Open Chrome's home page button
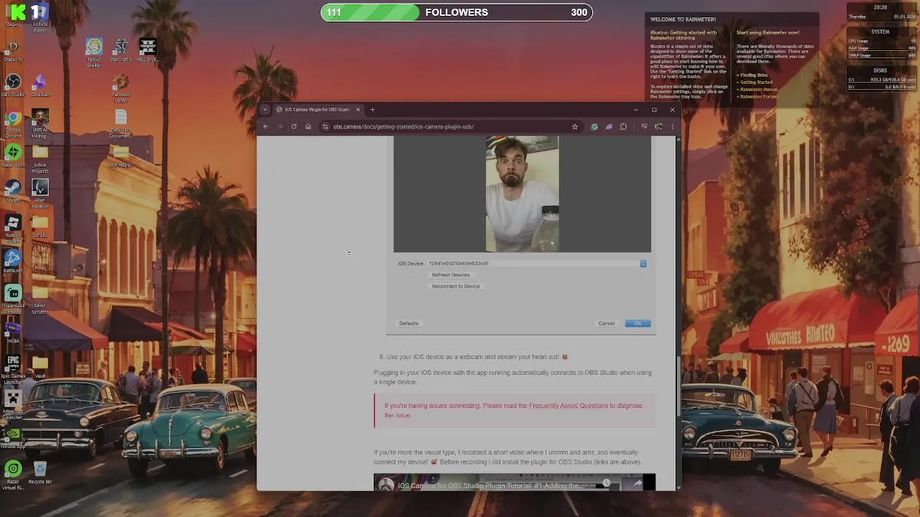 tap(308, 126)
